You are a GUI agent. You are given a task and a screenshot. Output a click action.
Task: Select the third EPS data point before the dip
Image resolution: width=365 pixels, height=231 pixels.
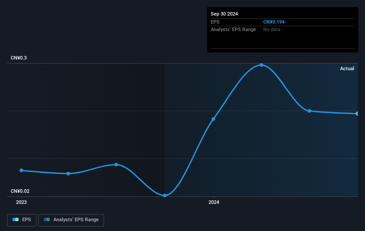tap(116, 165)
